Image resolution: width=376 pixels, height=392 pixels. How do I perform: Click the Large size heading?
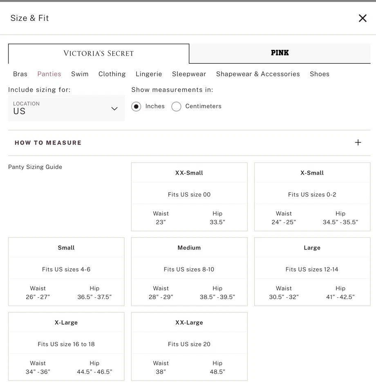click(312, 248)
